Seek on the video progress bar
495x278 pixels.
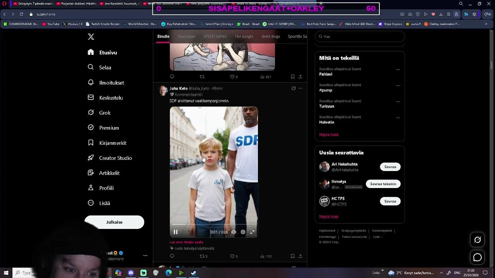[214, 224]
